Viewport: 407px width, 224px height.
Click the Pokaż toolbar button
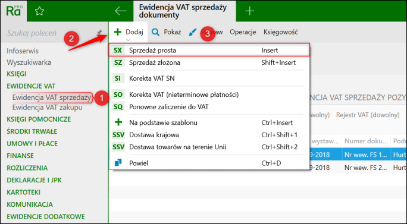click(x=167, y=32)
